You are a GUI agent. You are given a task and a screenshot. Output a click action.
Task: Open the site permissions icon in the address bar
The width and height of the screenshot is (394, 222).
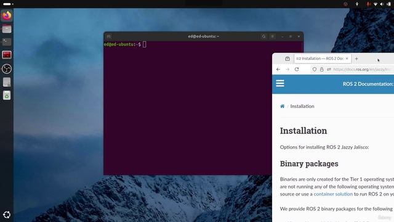[x=329, y=69]
